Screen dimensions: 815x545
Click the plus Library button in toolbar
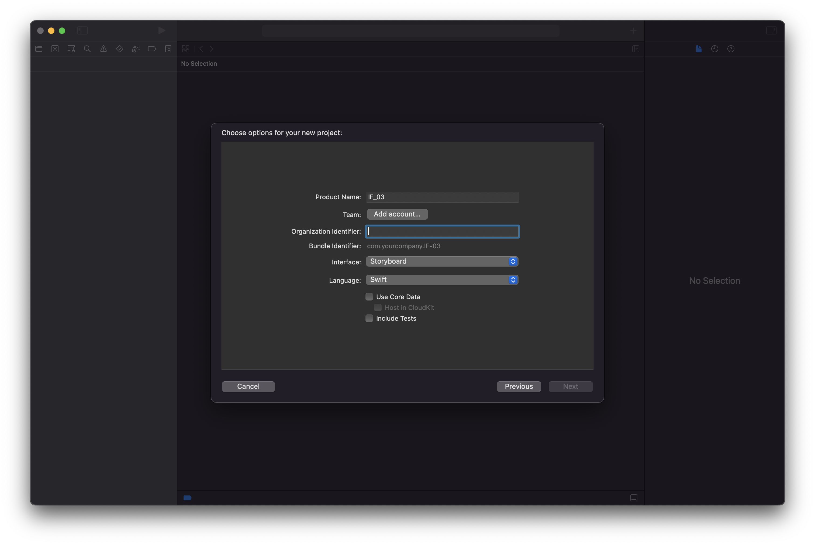pyautogui.click(x=633, y=31)
